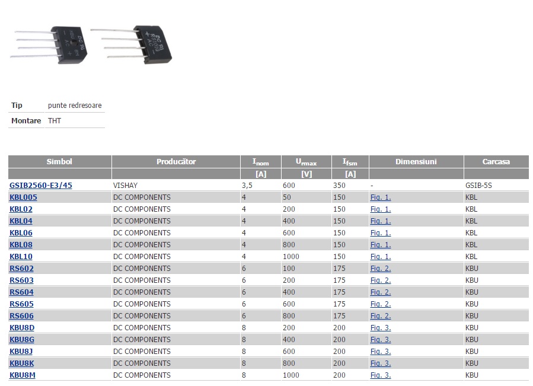The width and height of the screenshot is (533, 386).
Task: Click the KBU8M symbol link
Action: (23, 375)
